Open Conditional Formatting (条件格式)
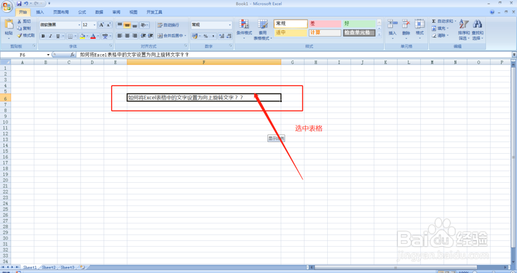517x273 pixels. coord(244,29)
